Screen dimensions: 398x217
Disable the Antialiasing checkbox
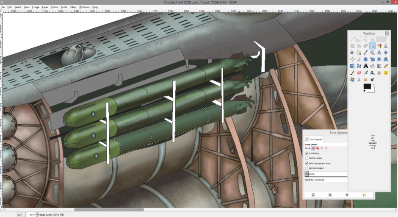(307, 153)
